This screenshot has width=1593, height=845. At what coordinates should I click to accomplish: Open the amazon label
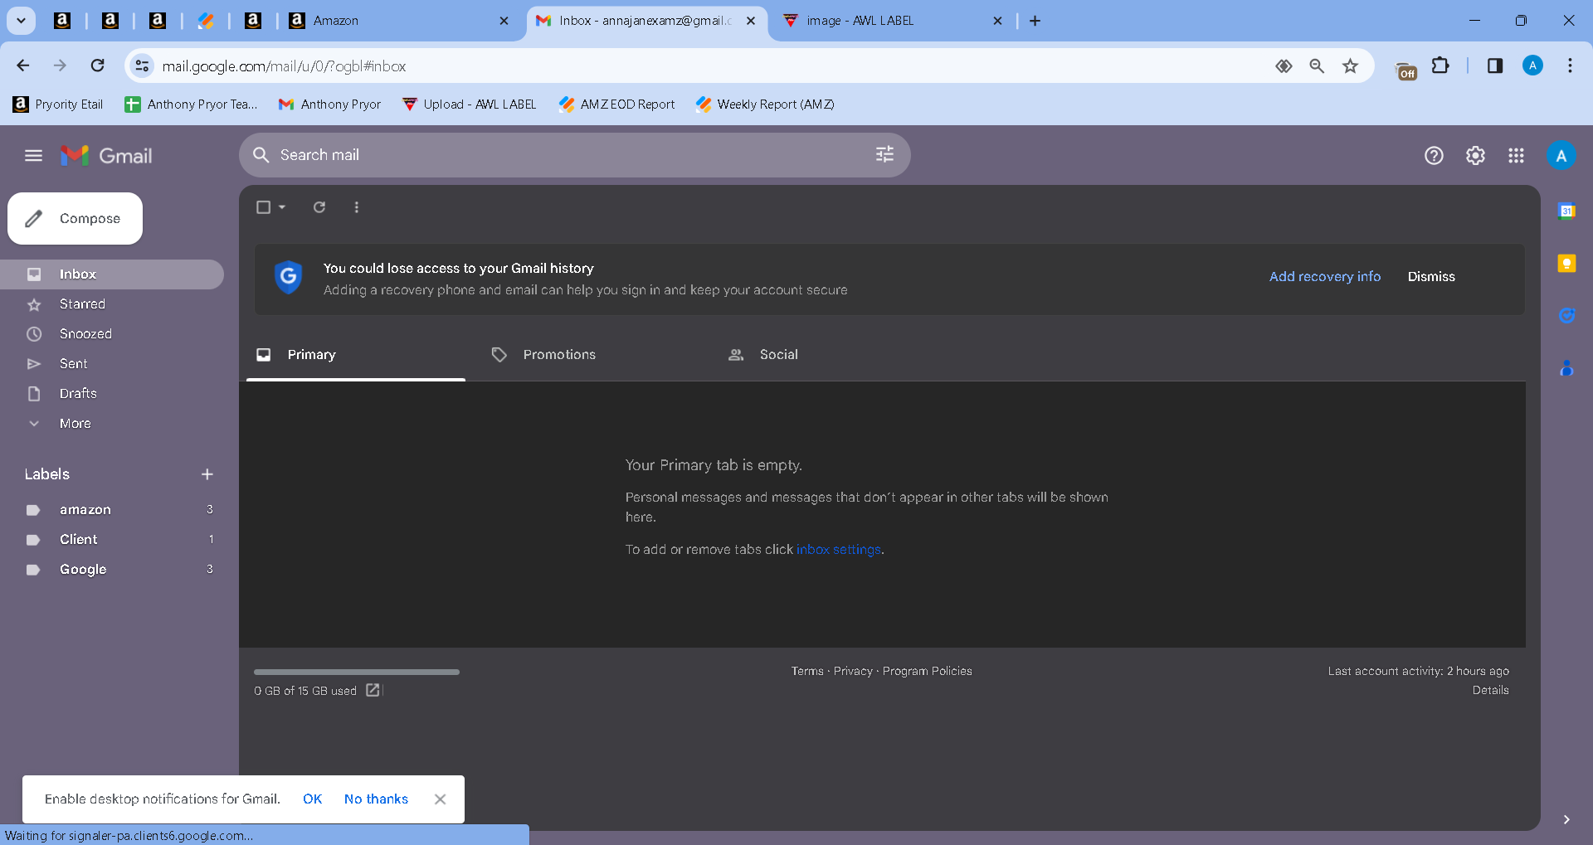[112, 510]
